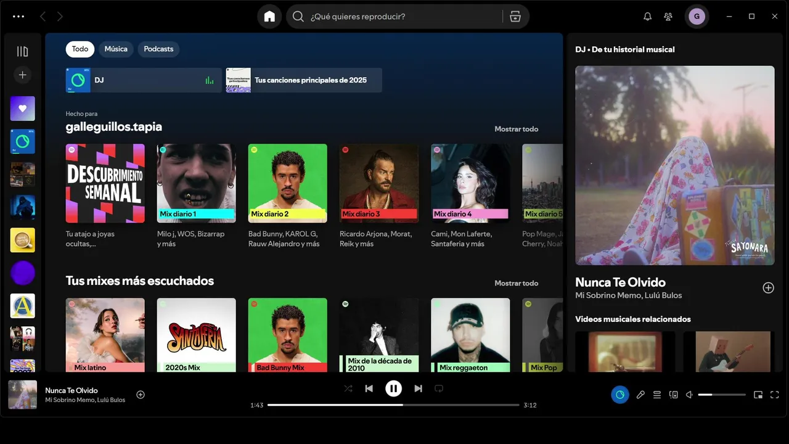Open the Browse icon in search bar
This screenshot has width=789, height=444.
(515, 17)
